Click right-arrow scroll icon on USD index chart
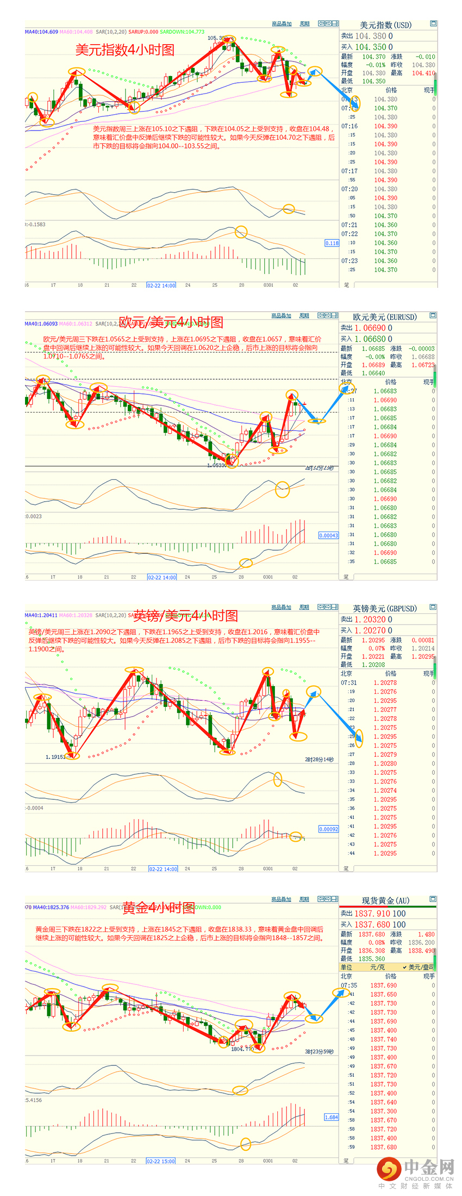The height and width of the screenshot is (1196, 462). pos(328,23)
